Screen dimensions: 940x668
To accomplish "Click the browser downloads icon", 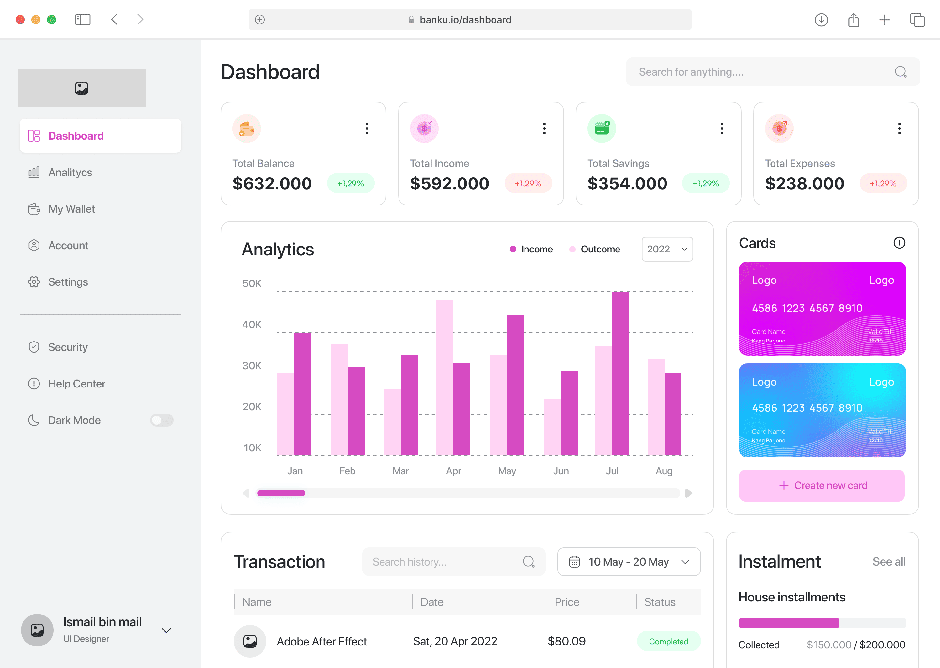I will [x=821, y=20].
